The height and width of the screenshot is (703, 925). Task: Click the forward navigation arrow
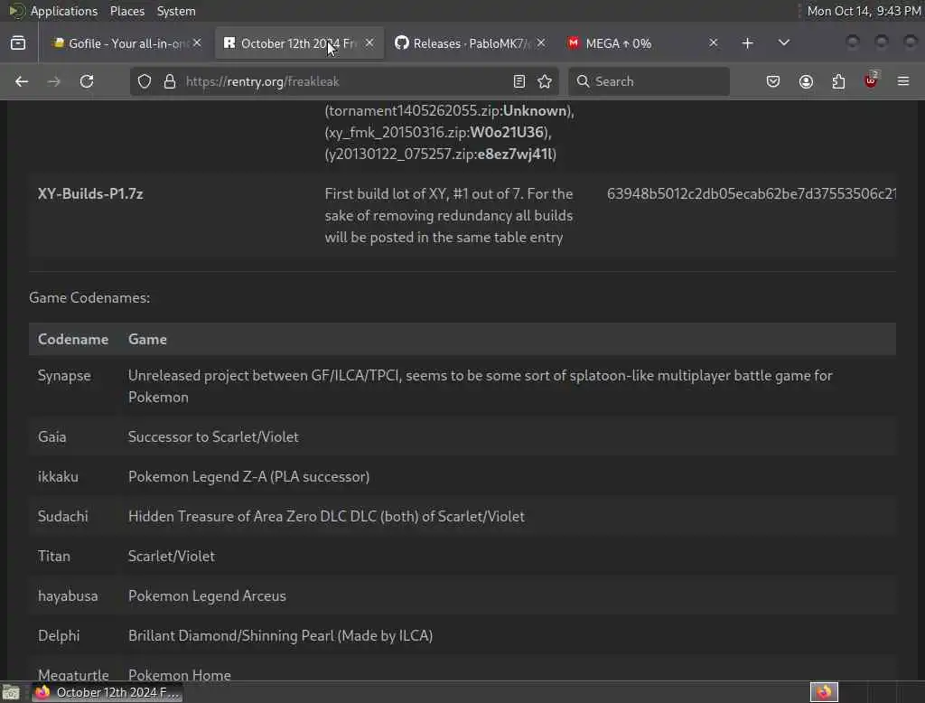(53, 81)
